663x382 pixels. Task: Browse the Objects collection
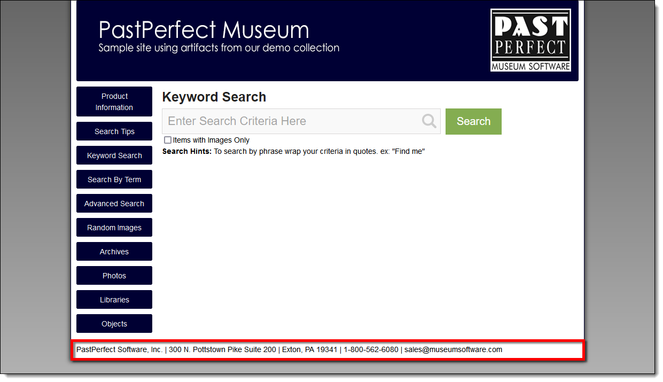pos(114,323)
